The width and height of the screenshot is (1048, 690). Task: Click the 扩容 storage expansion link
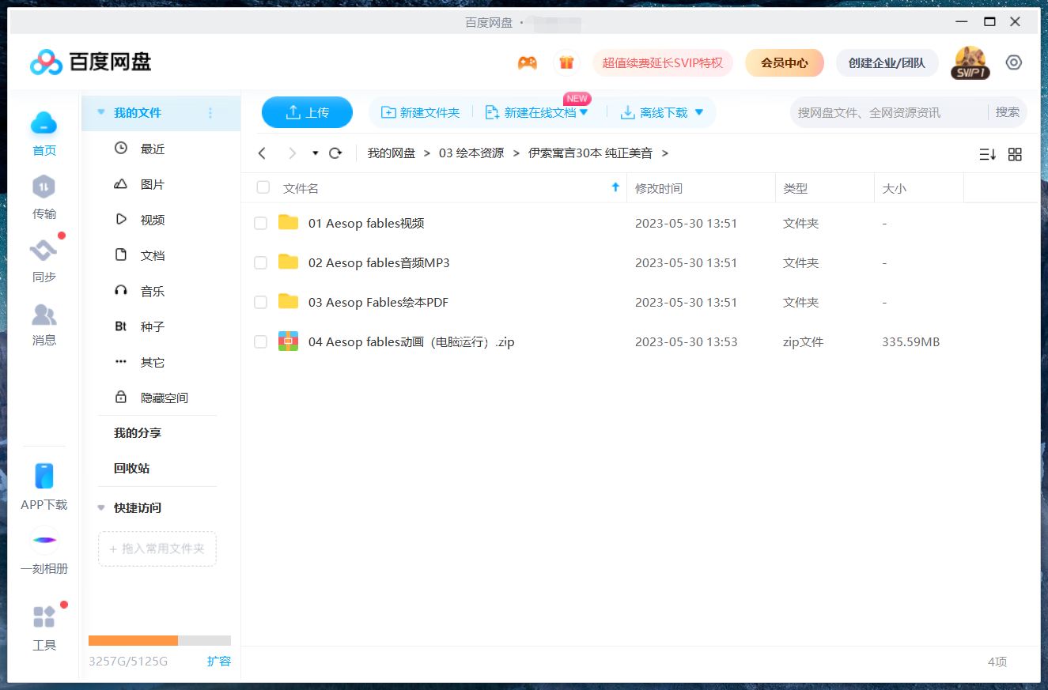[x=219, y=661]
